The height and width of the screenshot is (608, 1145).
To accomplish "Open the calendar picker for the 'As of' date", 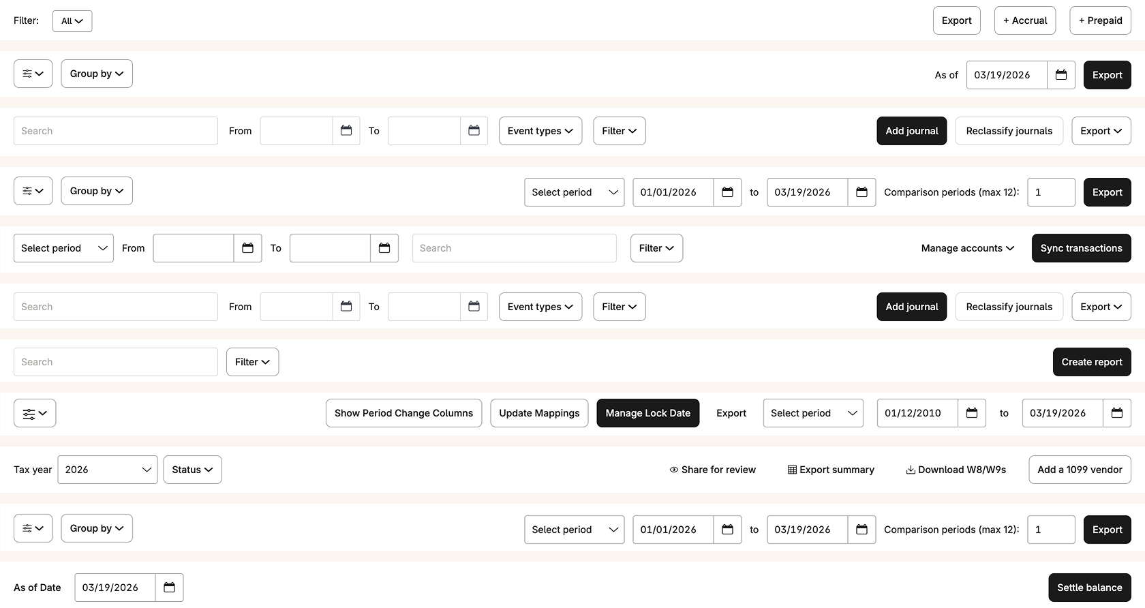I will pyautogui.click(x=1061, y=75).
